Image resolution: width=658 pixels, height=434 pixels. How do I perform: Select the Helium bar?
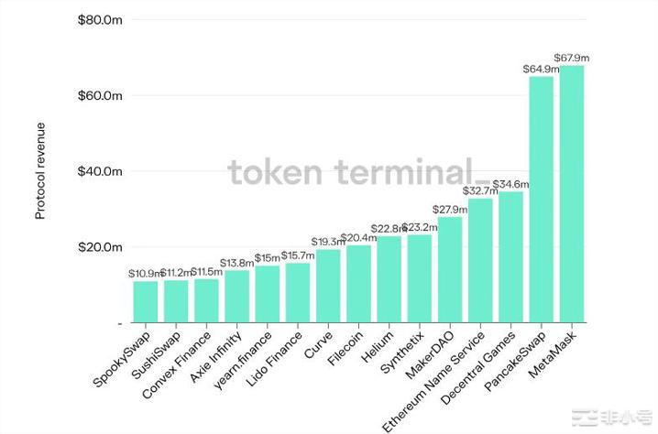click(389, 279)
